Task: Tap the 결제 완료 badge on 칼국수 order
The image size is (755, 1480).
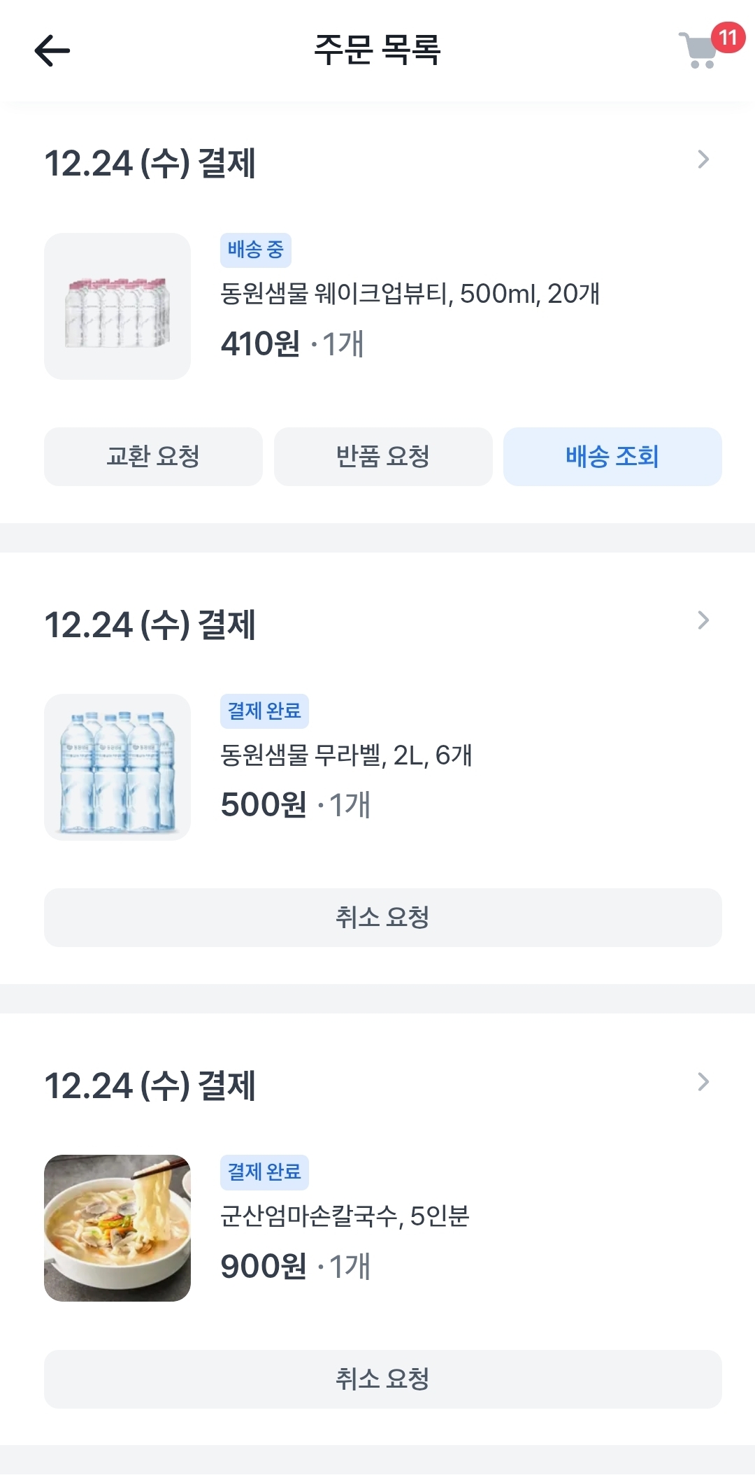Action: pos(264,1172)
